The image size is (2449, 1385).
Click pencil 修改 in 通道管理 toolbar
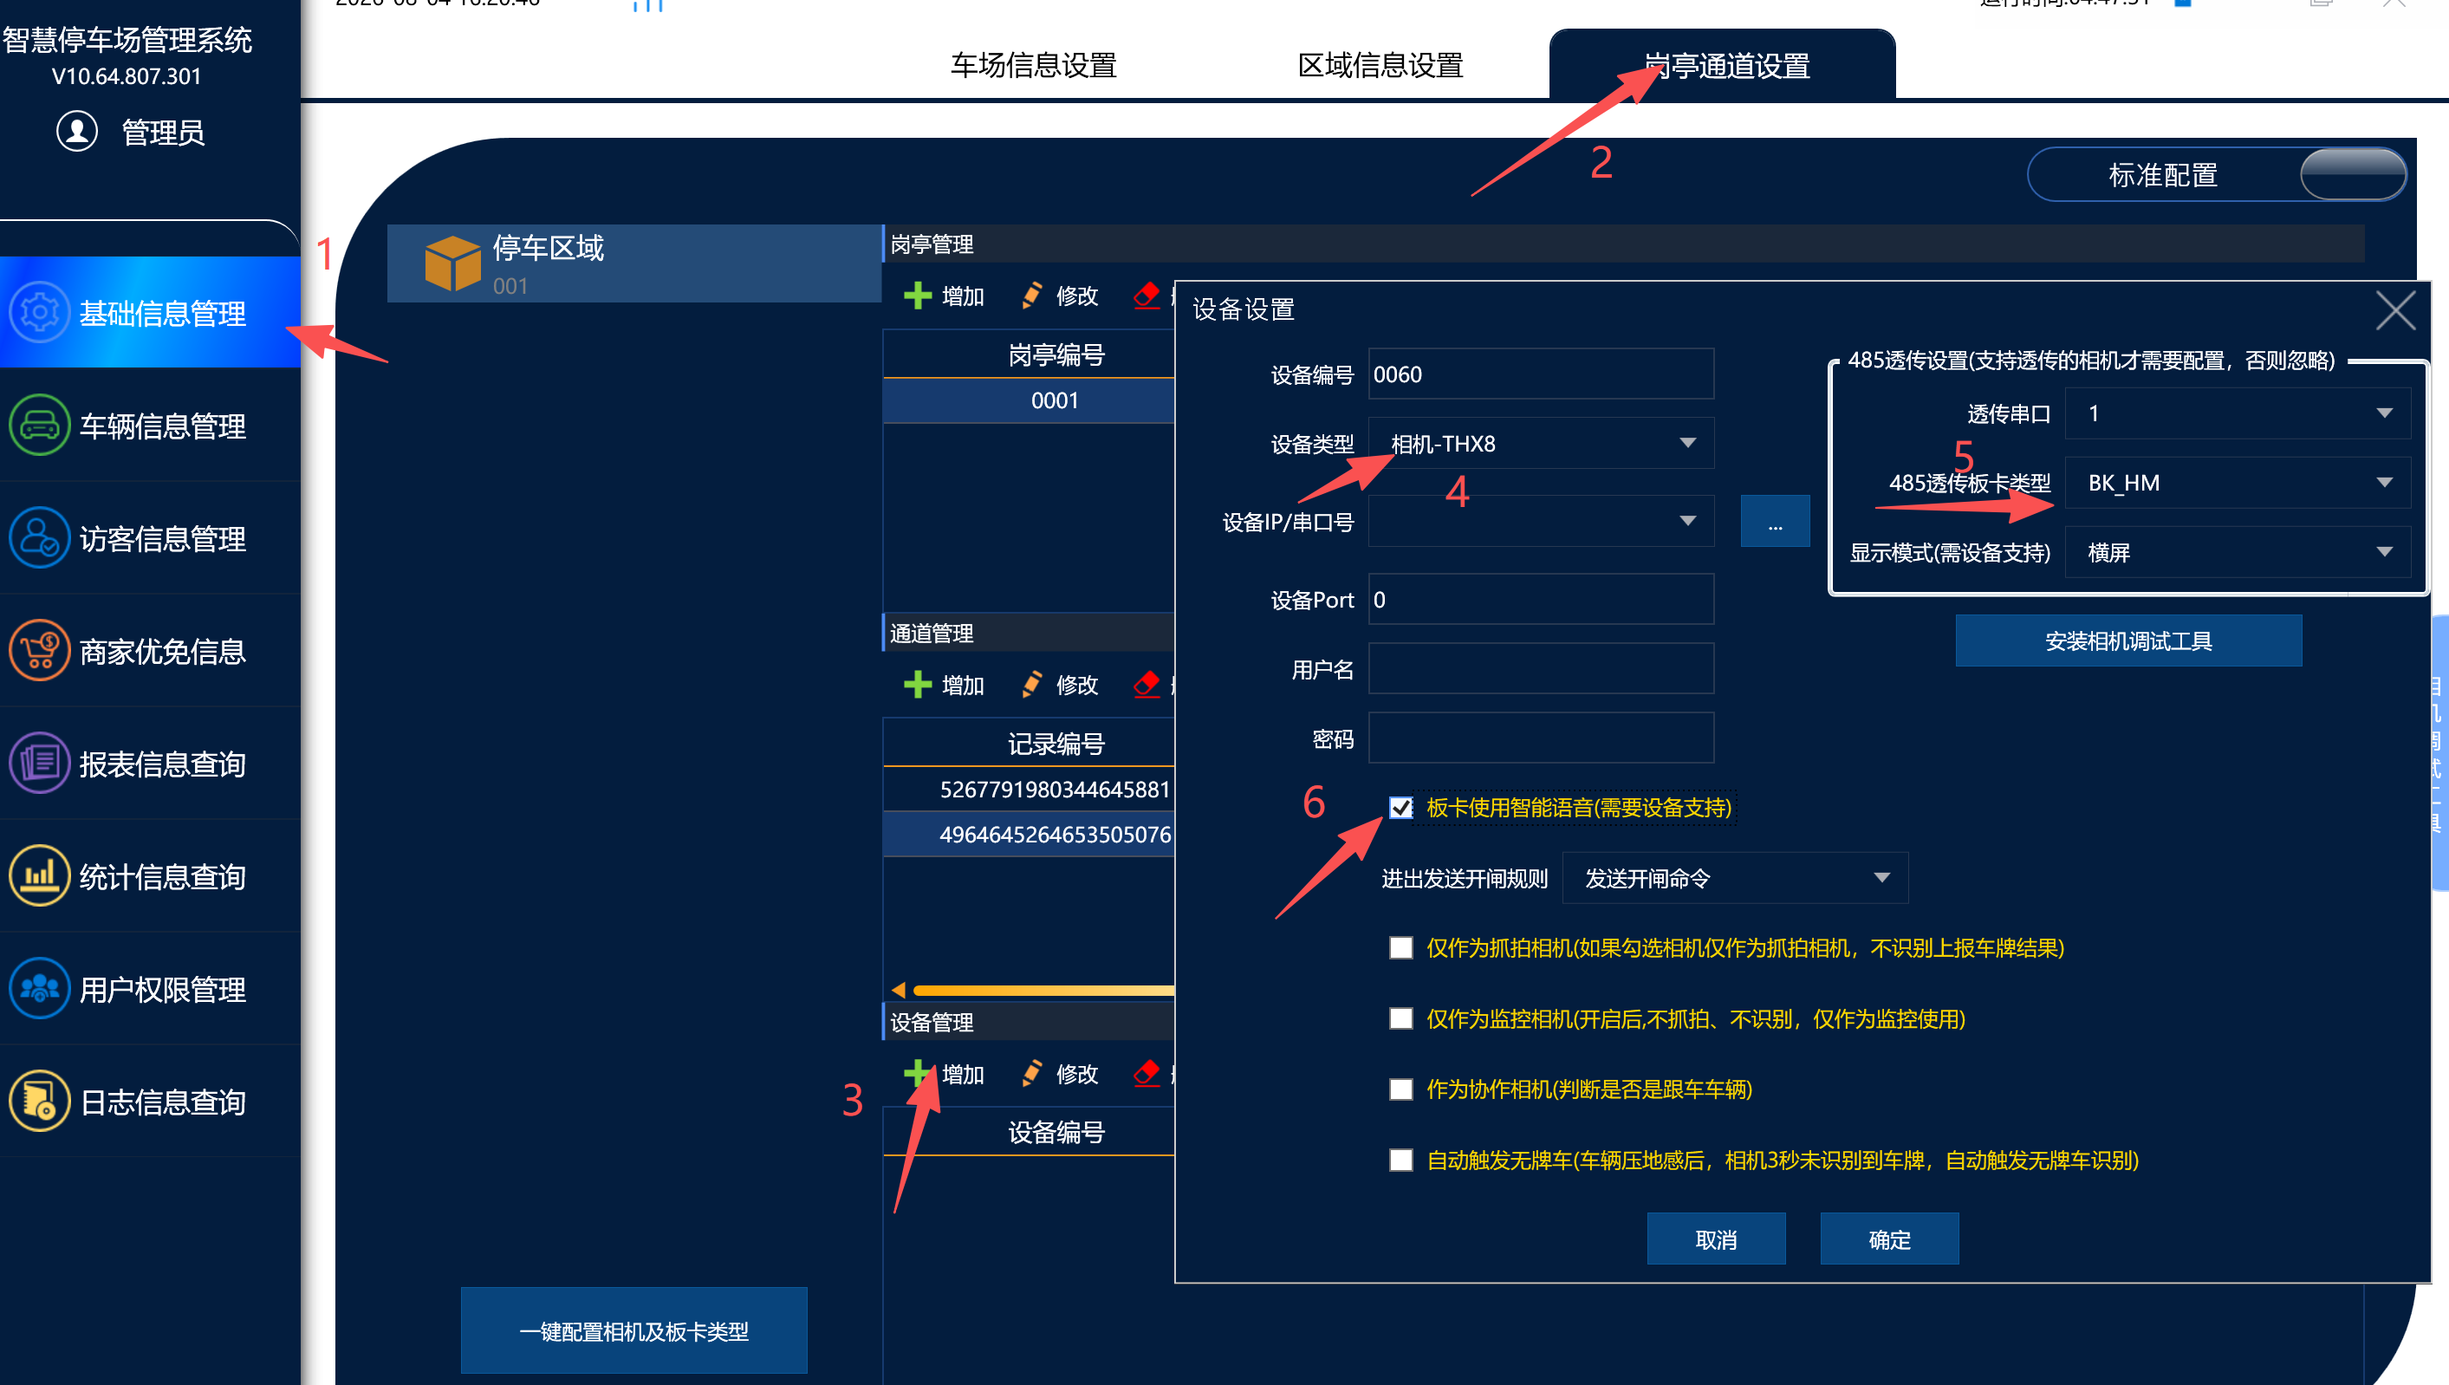click(1032, 685)
